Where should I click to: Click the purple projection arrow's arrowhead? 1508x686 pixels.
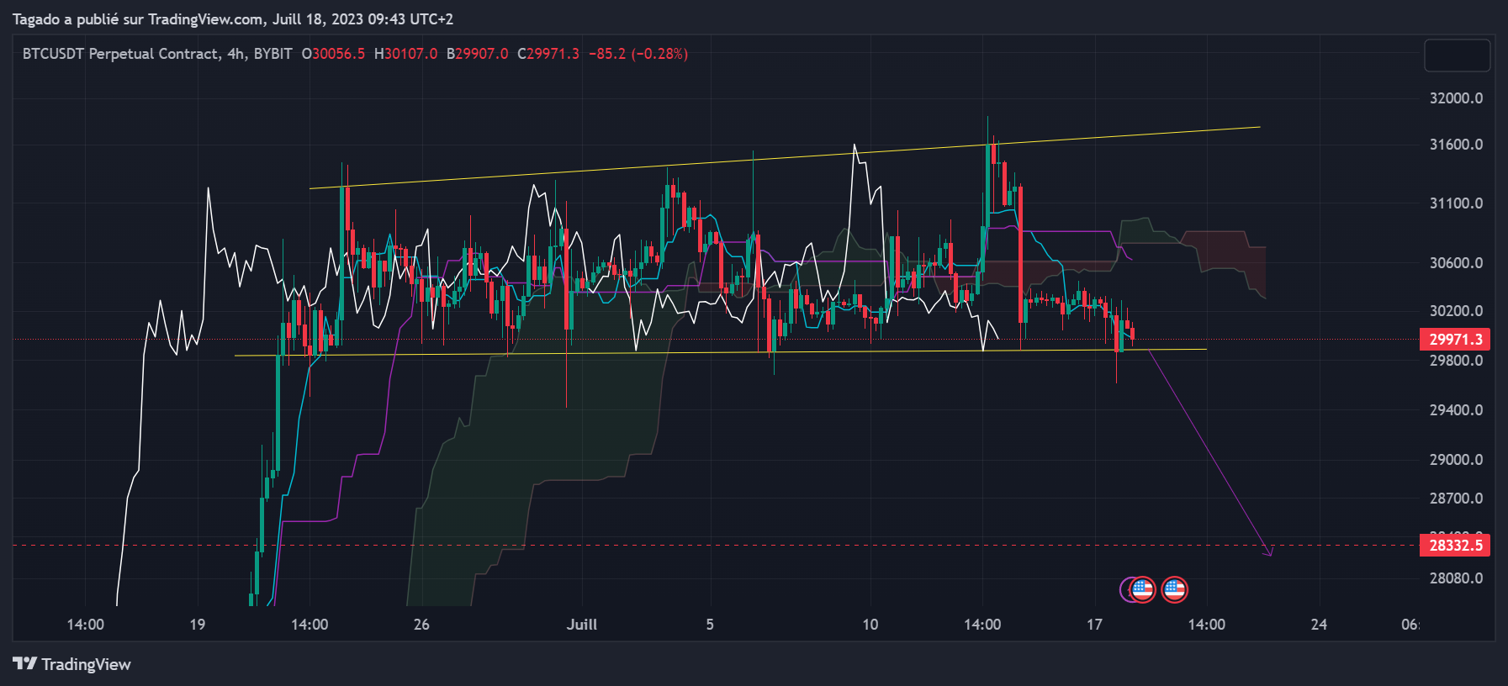pos(1269,552)
